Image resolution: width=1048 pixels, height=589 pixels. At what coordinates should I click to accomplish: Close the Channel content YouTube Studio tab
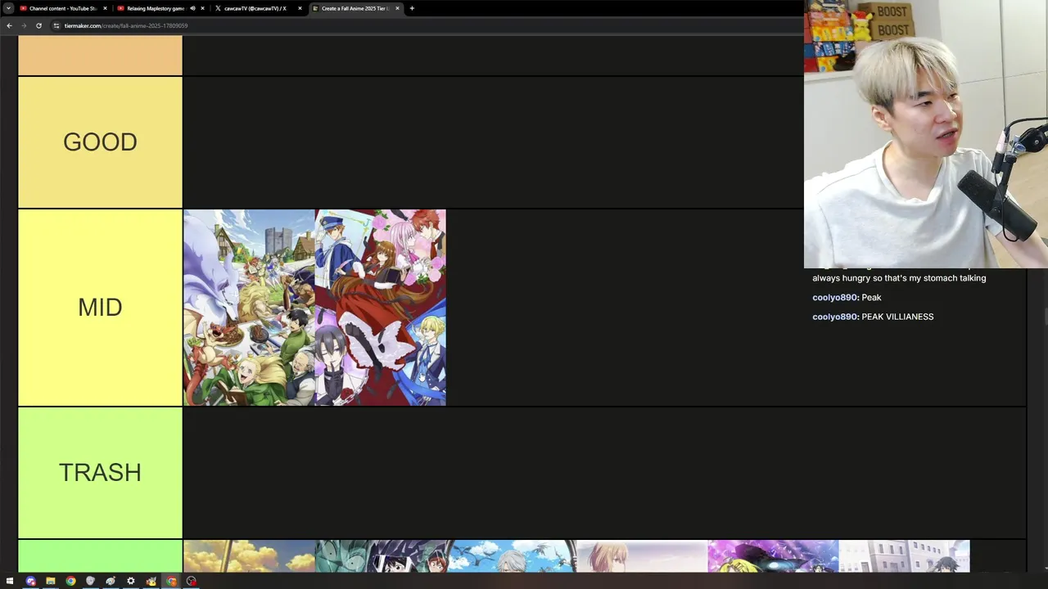[105, 8]
